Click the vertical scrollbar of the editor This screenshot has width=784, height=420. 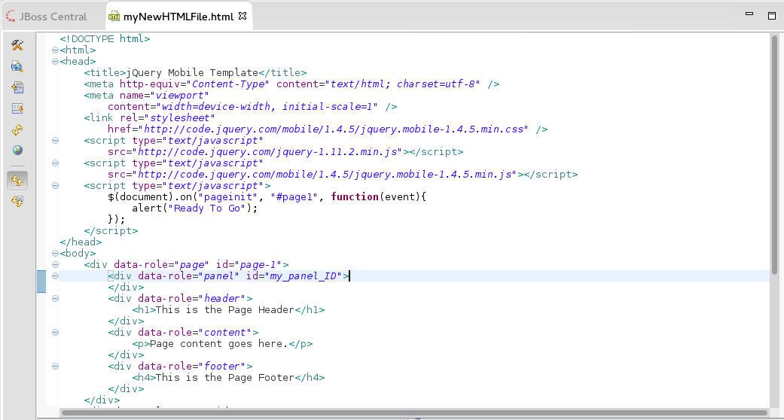coord(774,155)
